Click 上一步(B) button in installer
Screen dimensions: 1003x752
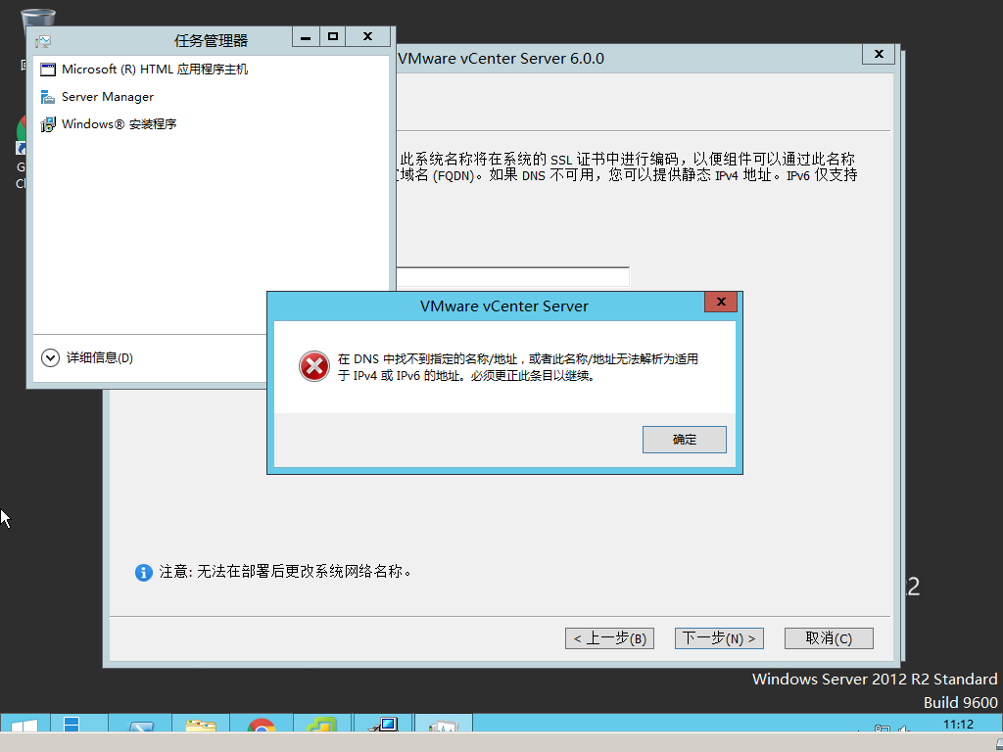point(609,638)
